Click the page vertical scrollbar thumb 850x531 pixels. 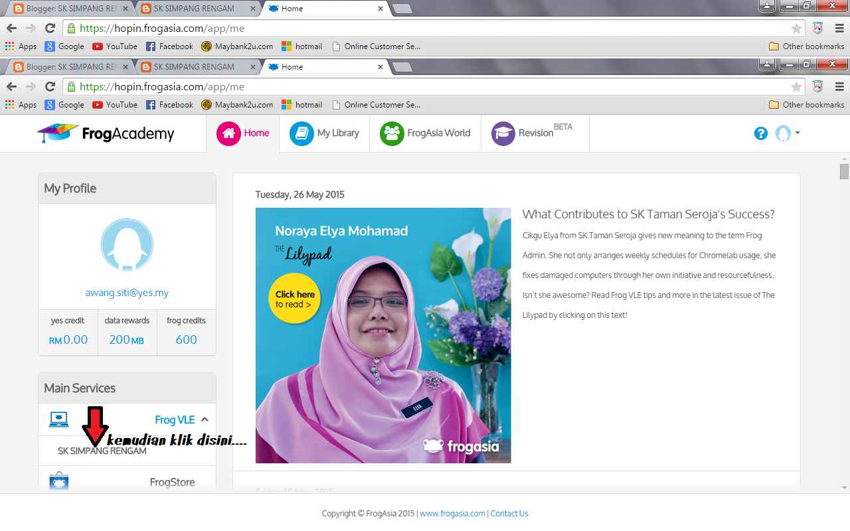[x=844, y=172]
